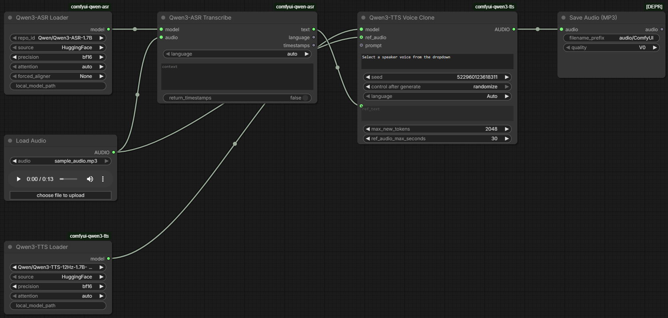Open Voice Clone language dropdown
The width and height of the screenshot is (668, 318).
point(437,96)
